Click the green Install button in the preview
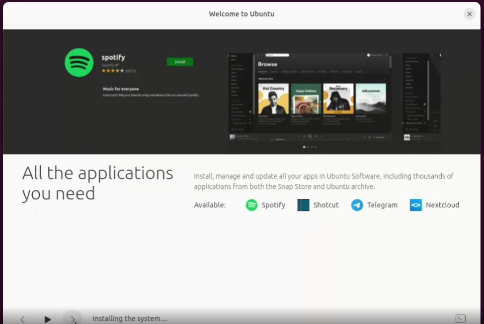Image resolution: width=484 pixels, height=324 pixels. pyautogui.click(x=179, y=62)
